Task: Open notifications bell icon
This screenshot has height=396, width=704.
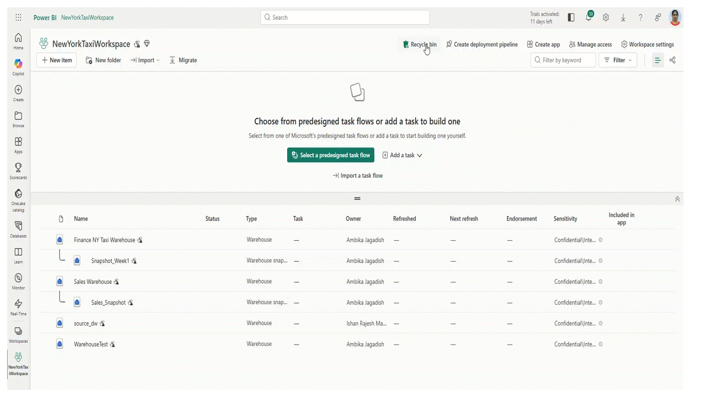Action: [588, 17]
